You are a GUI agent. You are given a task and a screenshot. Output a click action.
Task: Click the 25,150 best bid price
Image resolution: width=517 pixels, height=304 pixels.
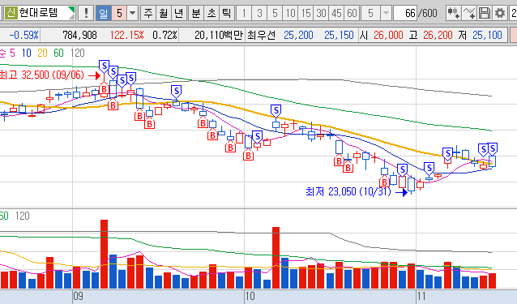point(339,35)
